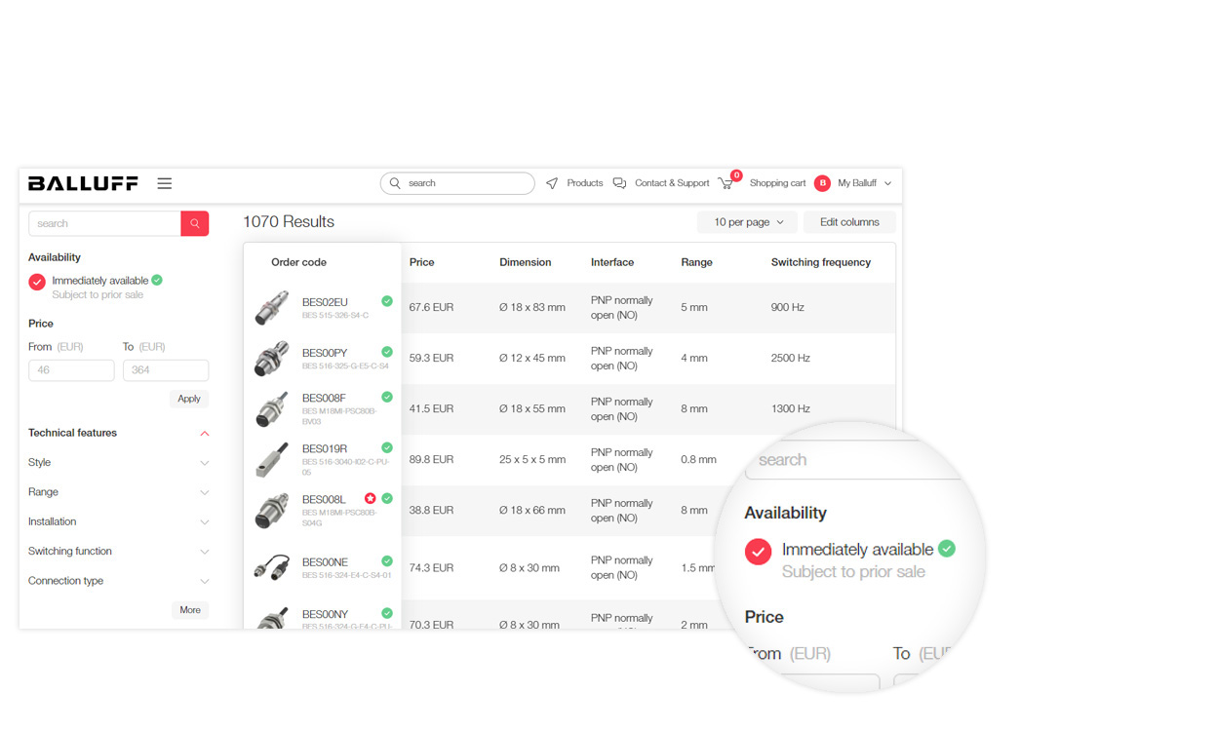Click green availability check beside BES019R
Screen dimensions: 1216x731
387,447
